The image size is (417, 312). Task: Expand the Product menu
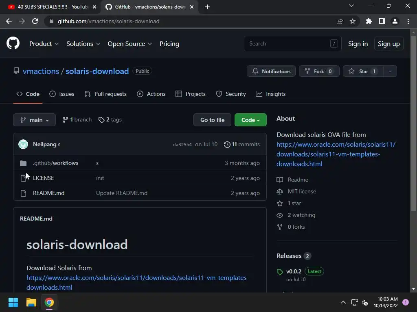[44, 44]
